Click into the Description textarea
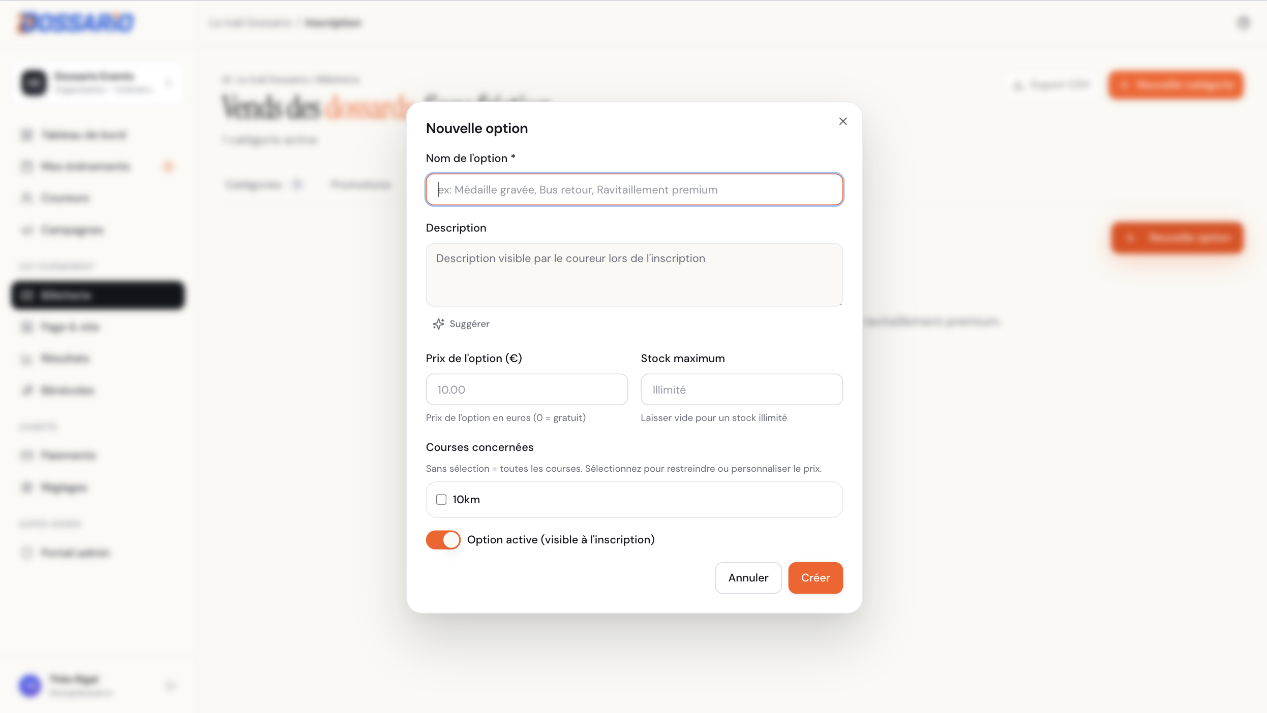The height and width of the screenshot is (713, 1267). tap(635, 275)
